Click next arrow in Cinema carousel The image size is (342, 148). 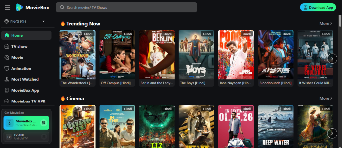(x=332, y=133)
